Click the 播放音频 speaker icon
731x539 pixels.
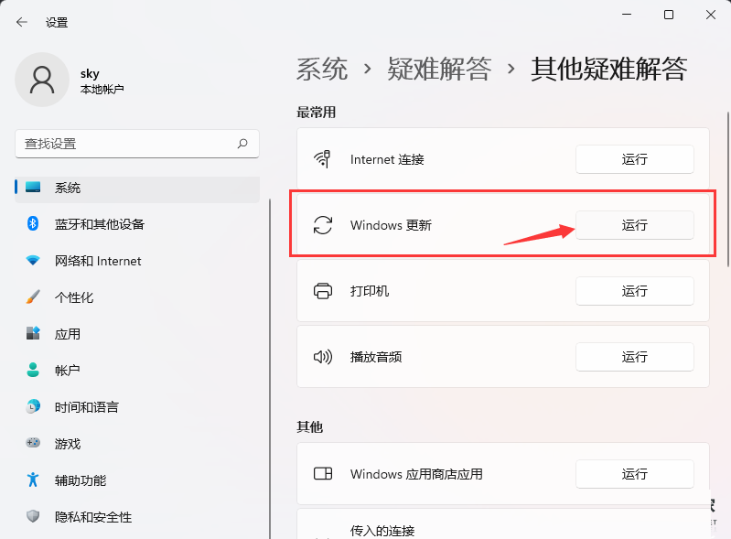pyautogui.click(x=323, y=357)
